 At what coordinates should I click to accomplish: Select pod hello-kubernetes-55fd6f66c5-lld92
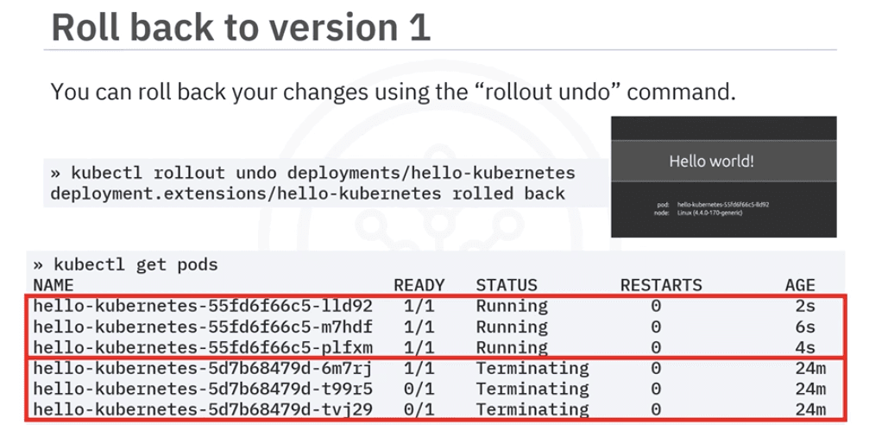(203, 306)
